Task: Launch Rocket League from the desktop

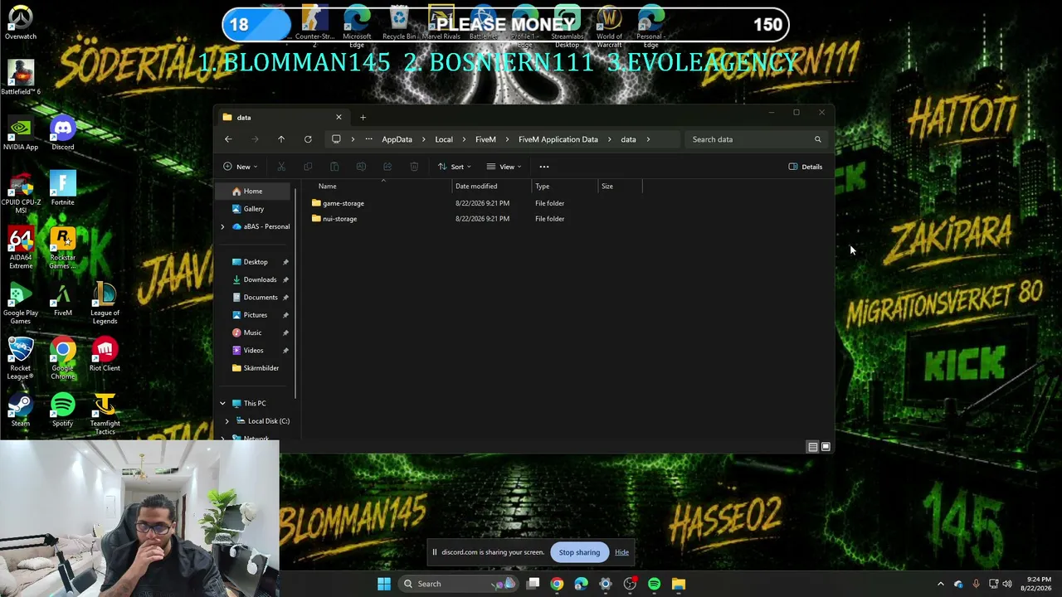Action: (x=21, y=358)
